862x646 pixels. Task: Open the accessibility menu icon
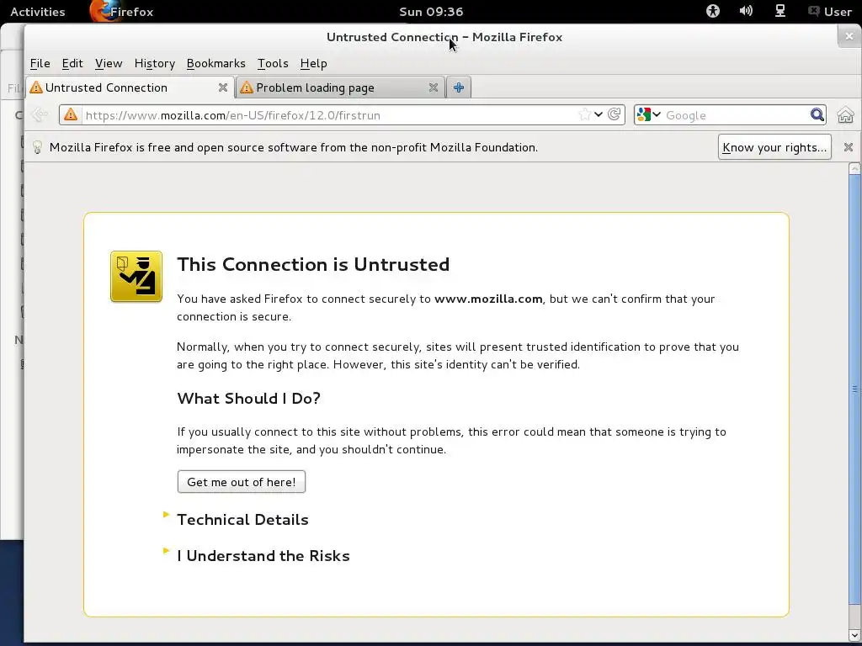point(712,11)
